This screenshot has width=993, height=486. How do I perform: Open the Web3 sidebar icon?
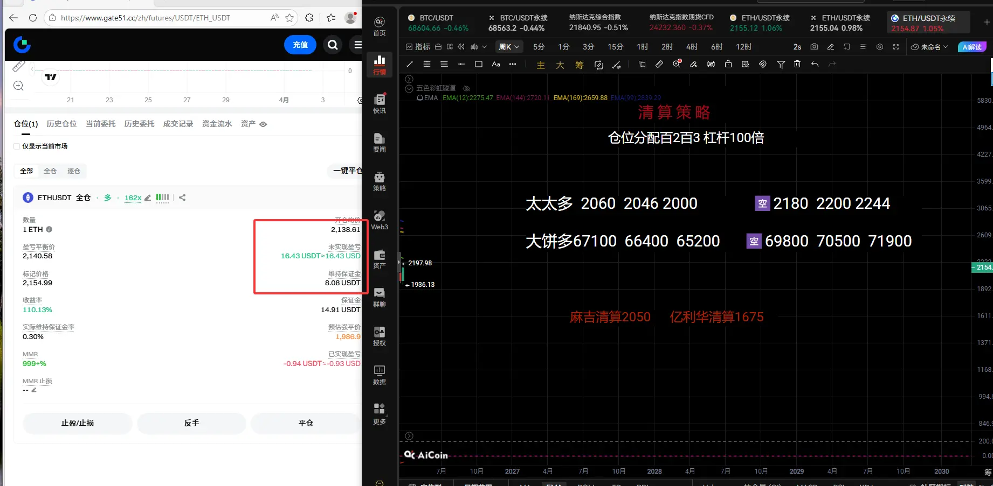[380, 220]
